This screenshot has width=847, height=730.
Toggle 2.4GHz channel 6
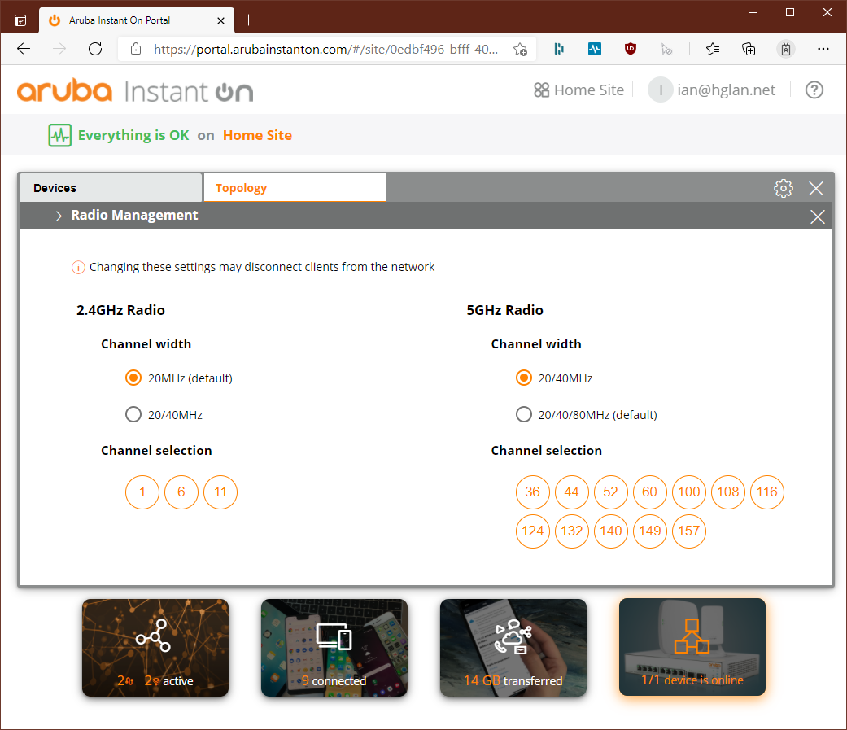[x=181, y=492]
